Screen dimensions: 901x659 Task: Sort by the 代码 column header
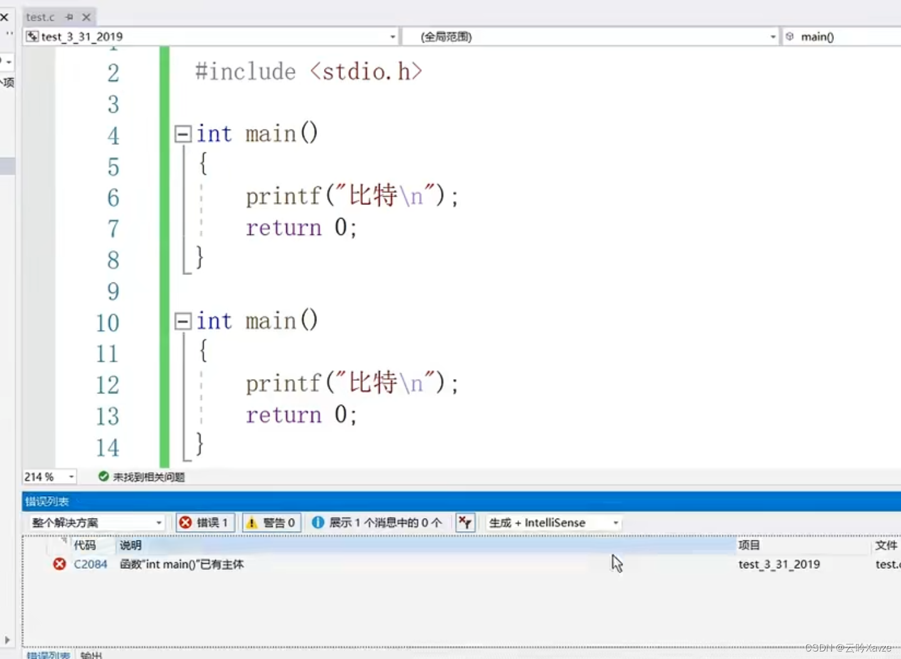coord(85,546)
